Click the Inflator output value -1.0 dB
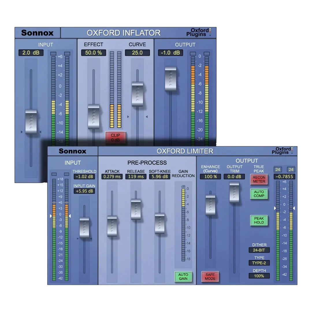The height and width of the screenshot is (312, 312). 170,53
